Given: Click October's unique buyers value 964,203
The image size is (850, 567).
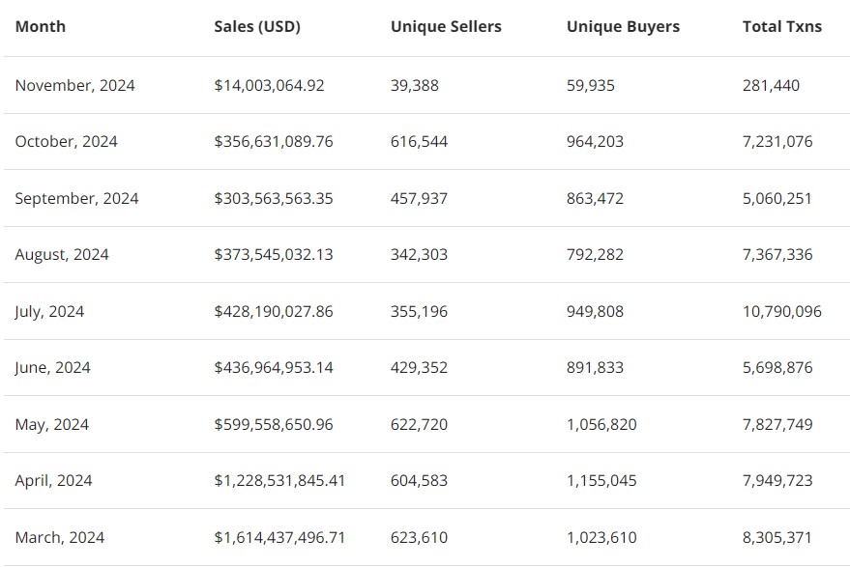Looking at the screenshot, I should [595, 142].
